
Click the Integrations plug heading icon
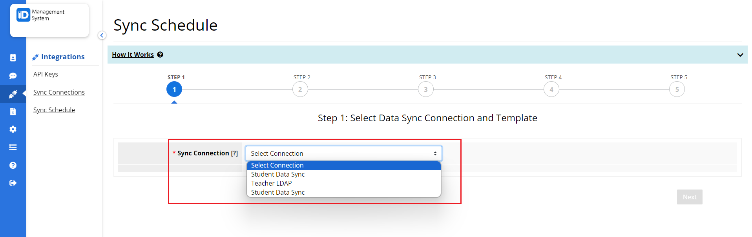35,57
